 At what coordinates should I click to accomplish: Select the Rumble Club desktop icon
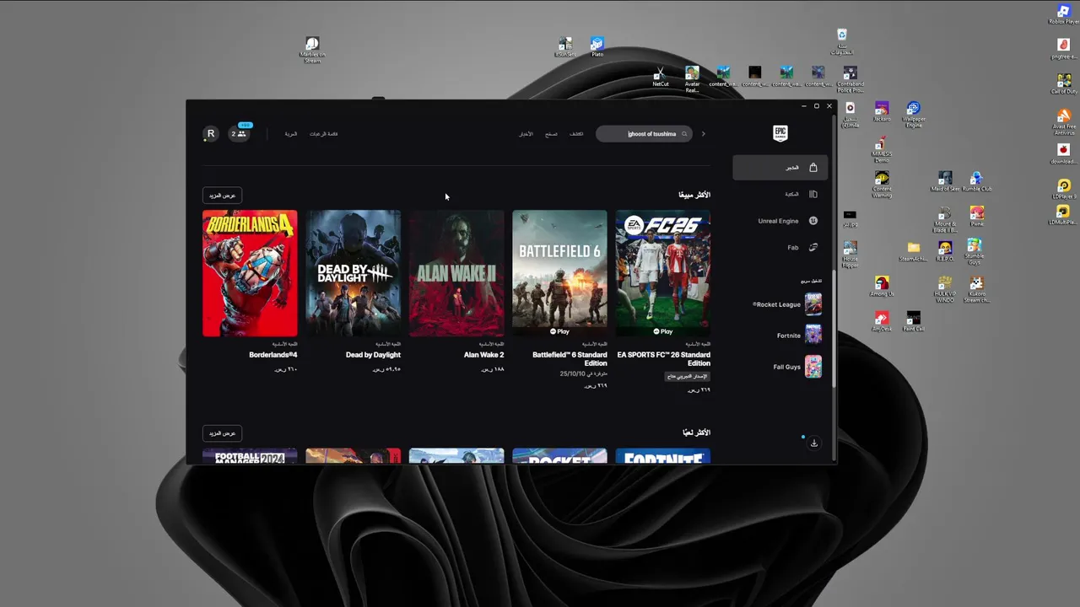click(x=976, y=182)
